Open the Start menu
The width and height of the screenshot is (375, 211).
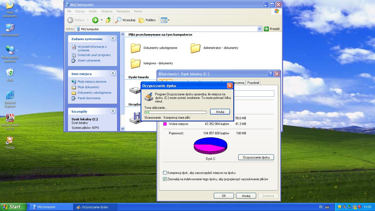13,207
